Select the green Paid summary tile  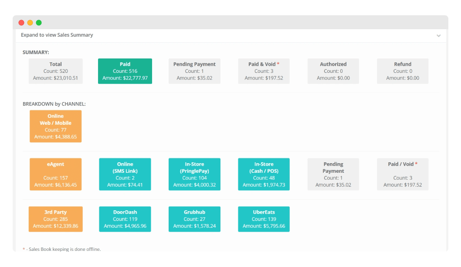point(125,71)
